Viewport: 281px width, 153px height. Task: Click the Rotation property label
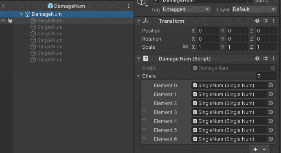pos(151,39)
